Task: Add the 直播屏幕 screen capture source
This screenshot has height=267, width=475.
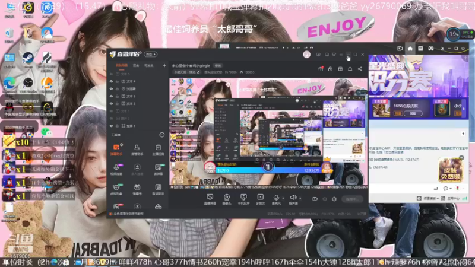Action: point(210,199)
